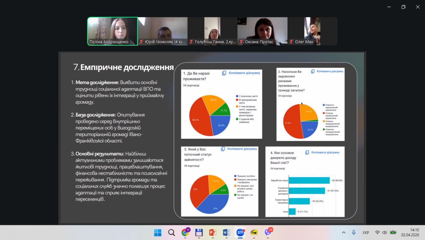Open Chrome browser in taskbar
This screenshot has width=425, height=240.
185,233
